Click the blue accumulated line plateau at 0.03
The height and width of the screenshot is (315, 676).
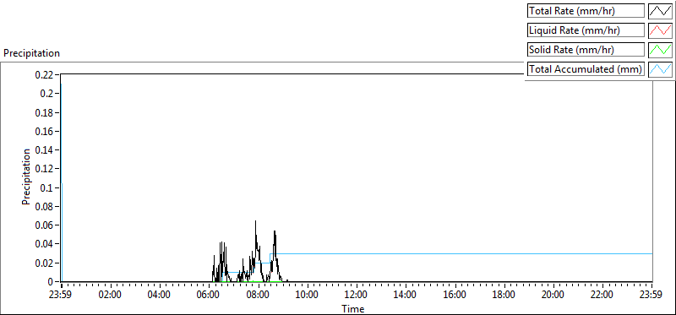[461, 254]
